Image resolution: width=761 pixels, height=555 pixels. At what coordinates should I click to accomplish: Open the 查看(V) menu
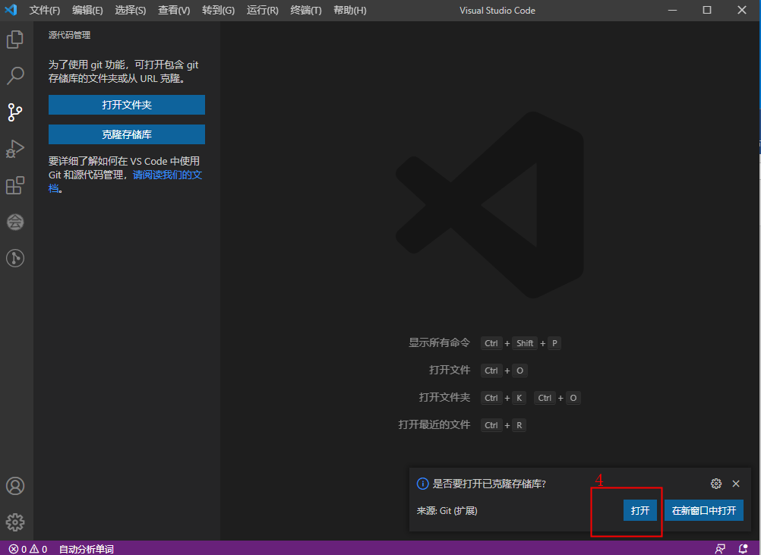[x=174, y=10]
